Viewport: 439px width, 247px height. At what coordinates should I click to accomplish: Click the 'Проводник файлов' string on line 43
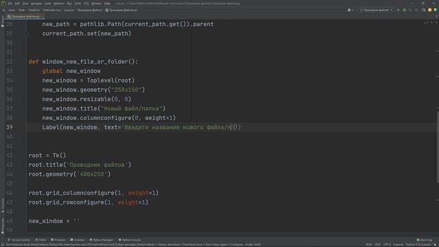tap(97, 165)
